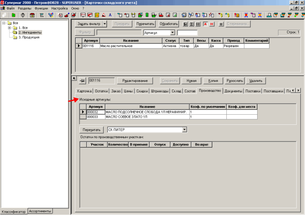Click the search value field beside Артикул

(187, 33)
